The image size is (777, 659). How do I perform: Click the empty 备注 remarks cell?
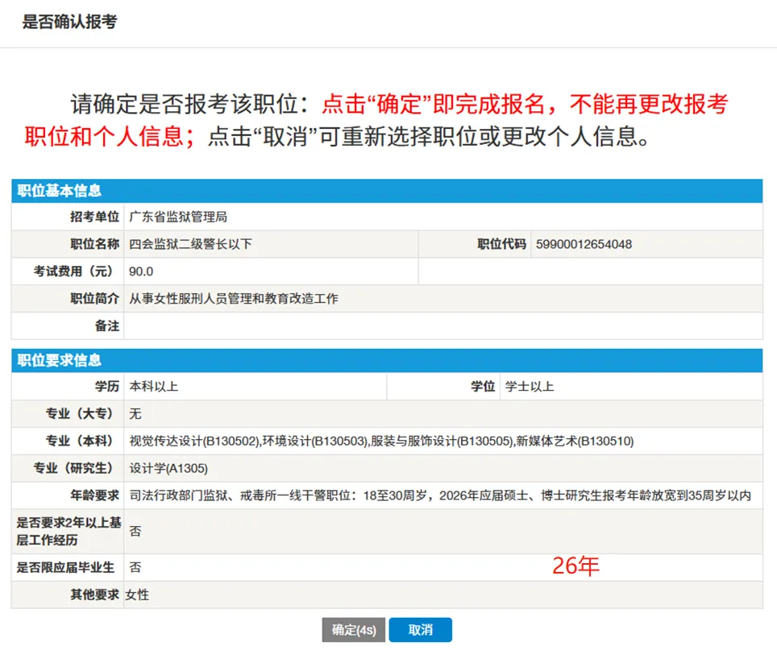tap(442, 326)
